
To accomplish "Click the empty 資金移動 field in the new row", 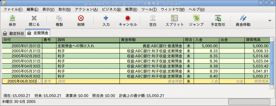I will pos(152,81).
